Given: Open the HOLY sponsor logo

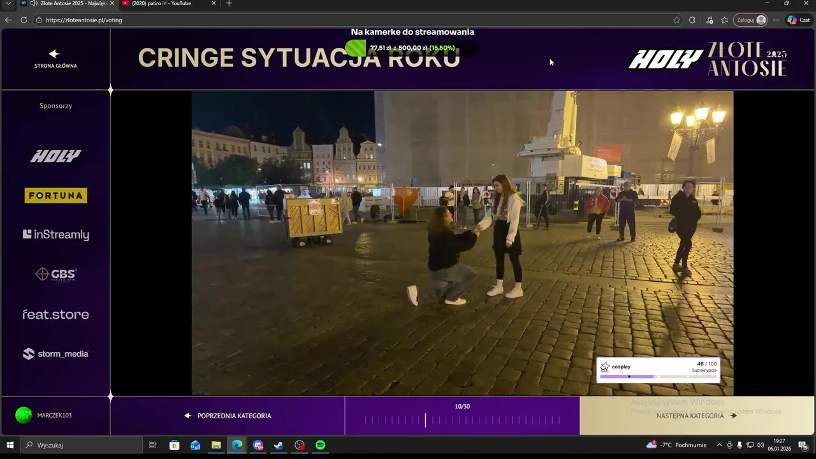Looking at the screenshot, I should (x=56, y=156).
